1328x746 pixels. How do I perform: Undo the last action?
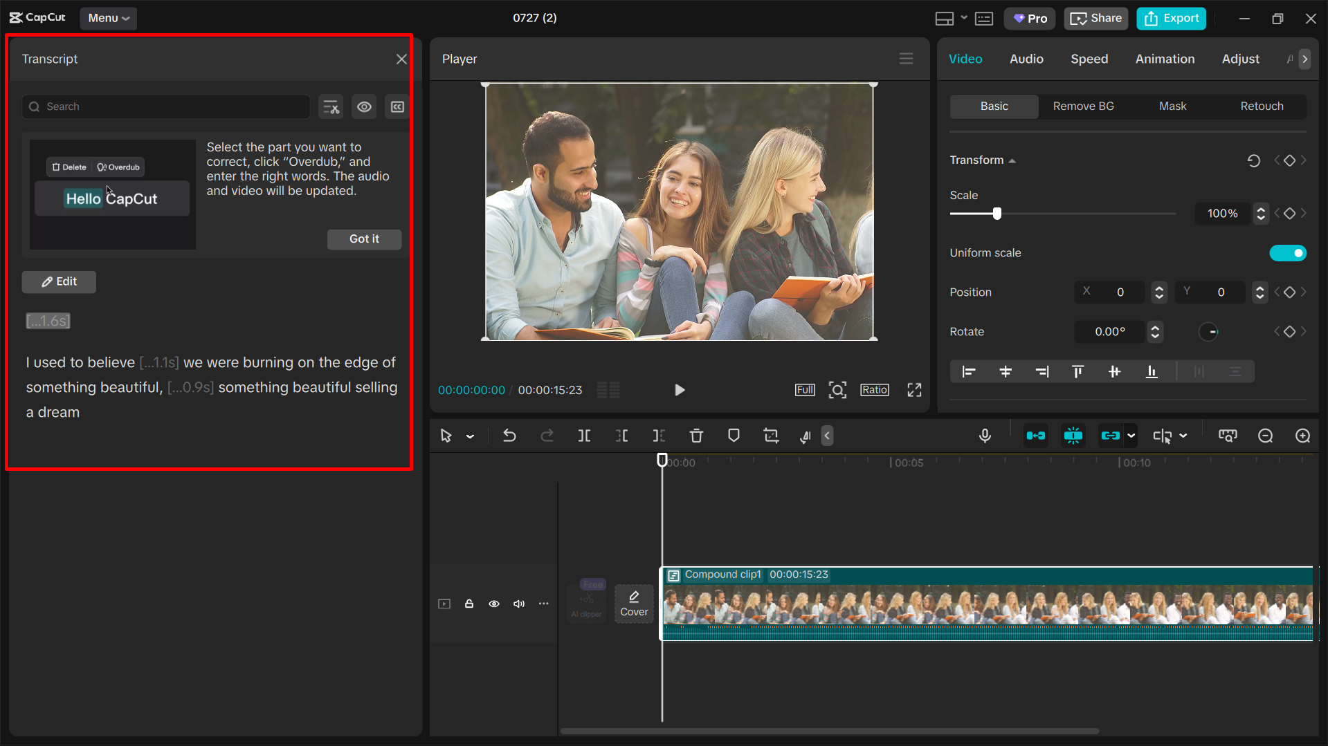coord(509,436)
